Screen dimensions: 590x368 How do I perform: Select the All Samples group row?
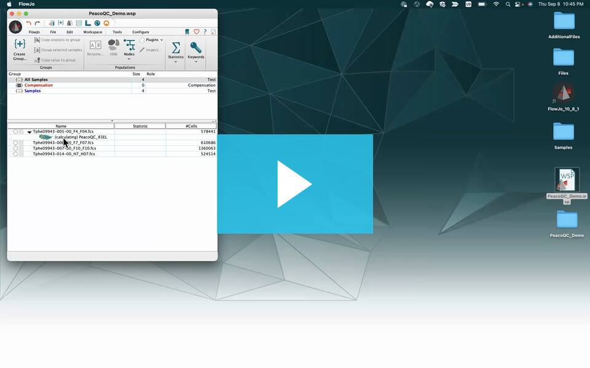click(x=112, y=80)
